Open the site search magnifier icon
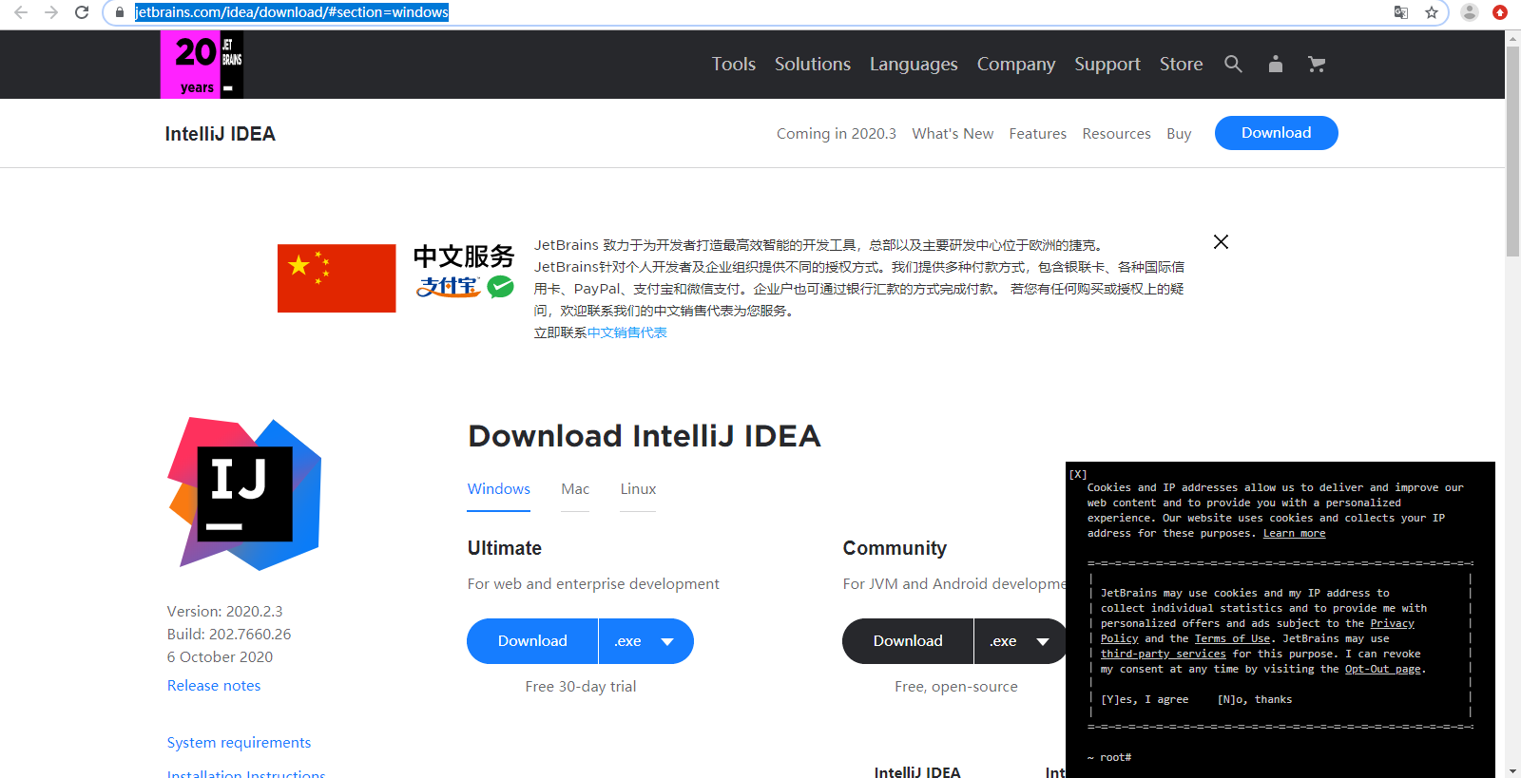This screenshot has width=1521, height=778. 1233,64
